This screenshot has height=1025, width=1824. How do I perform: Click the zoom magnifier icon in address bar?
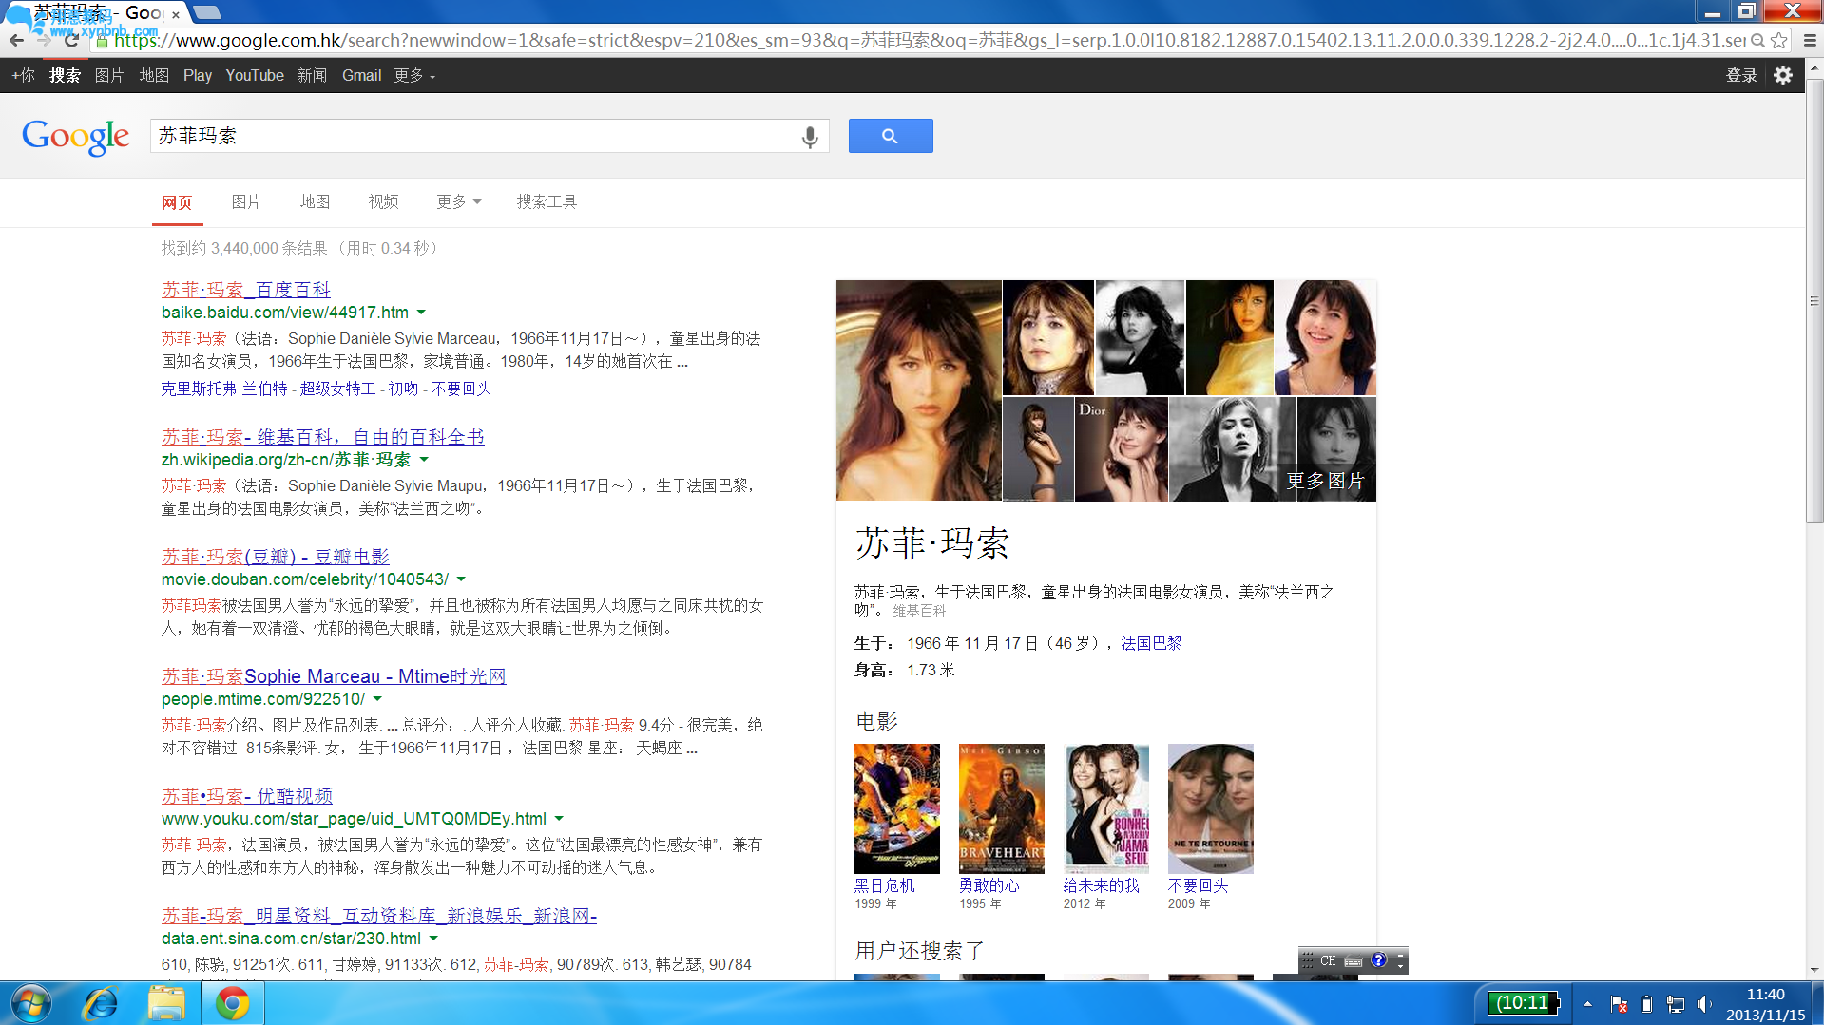[1758, 40]
